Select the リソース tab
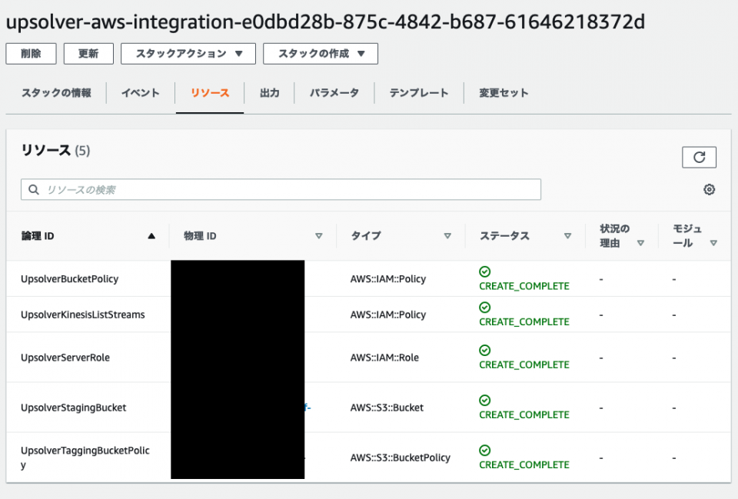This screenshot has height=499, width=738. 210,93
